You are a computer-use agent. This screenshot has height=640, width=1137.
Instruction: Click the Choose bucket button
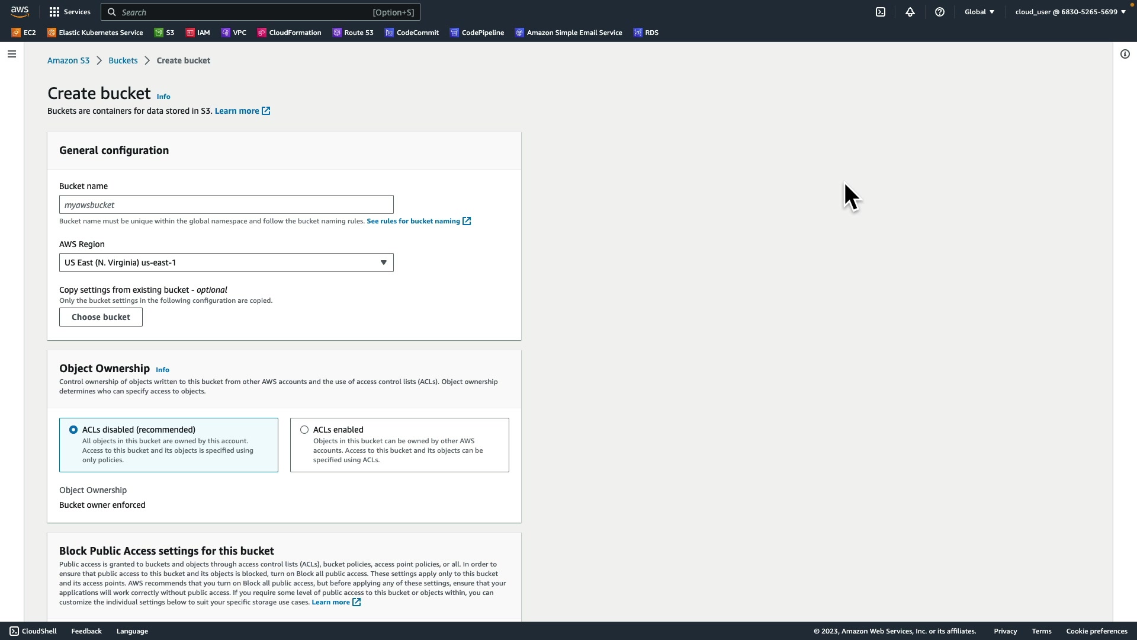click(x=101, y=317)
